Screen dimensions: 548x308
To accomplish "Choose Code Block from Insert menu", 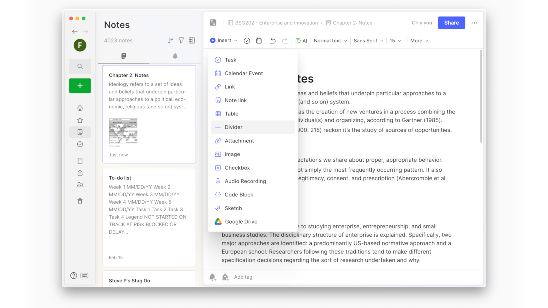I will coord(239,195).
